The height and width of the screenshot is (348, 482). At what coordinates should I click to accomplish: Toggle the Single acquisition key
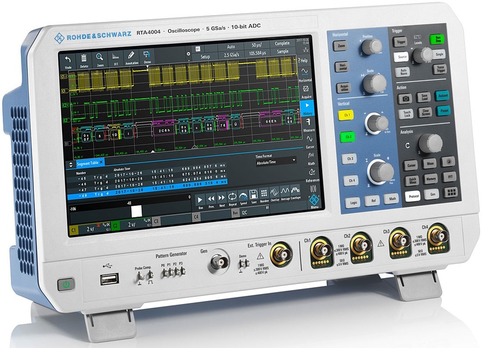click(439, 54)
